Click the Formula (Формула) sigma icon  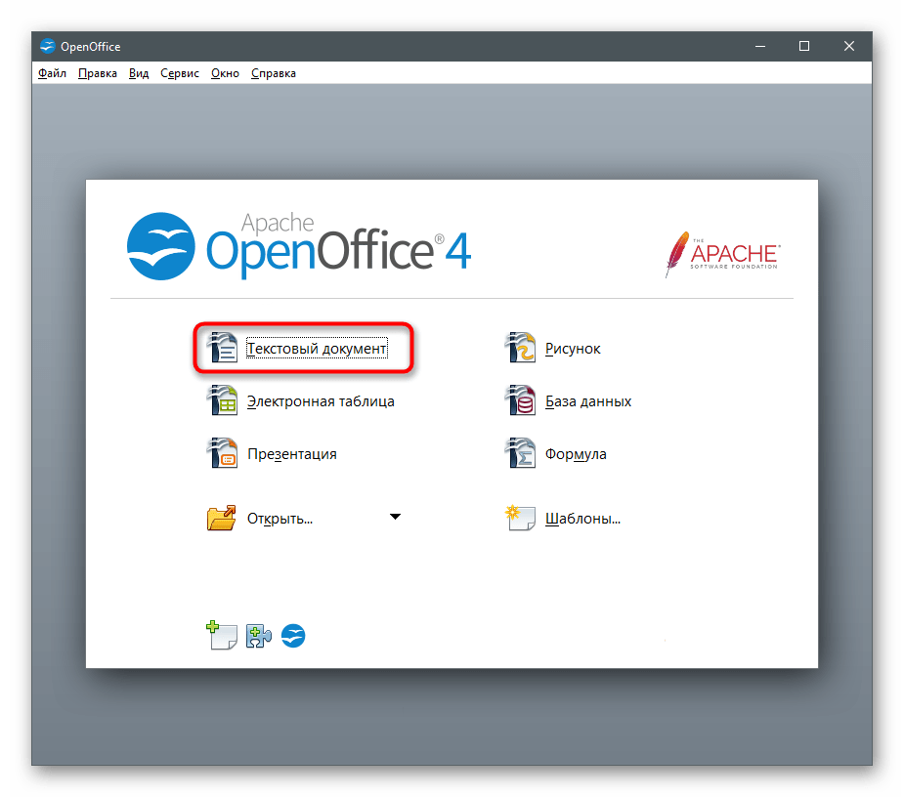pyautogui.click(x=521, y=453)
